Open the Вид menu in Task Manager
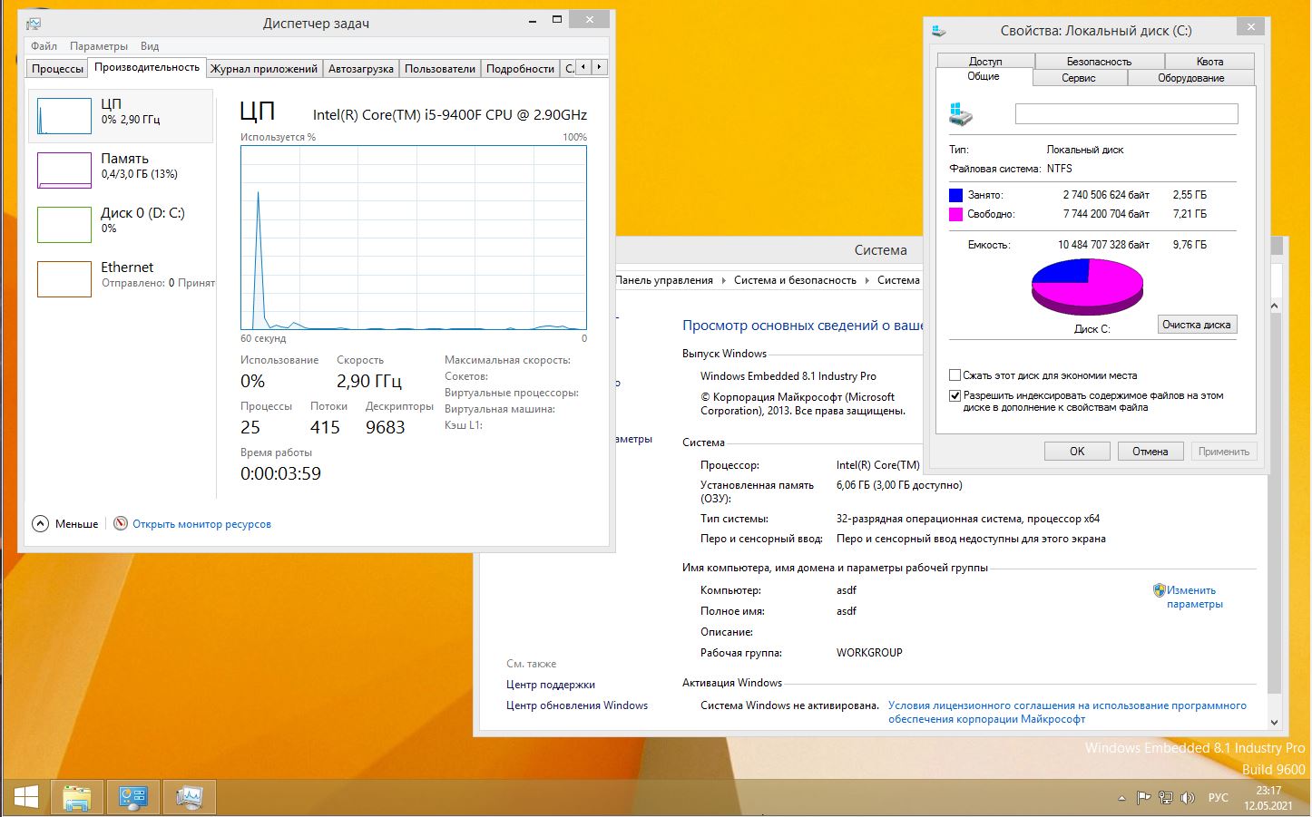 (x=150, y=46)
